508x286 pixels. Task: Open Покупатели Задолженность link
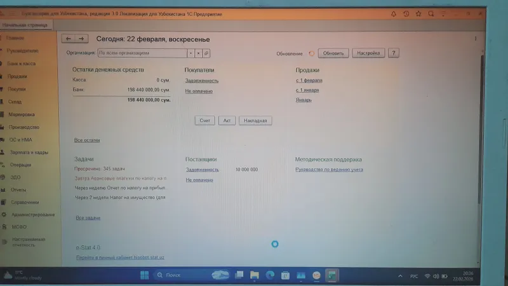[202, 81]
